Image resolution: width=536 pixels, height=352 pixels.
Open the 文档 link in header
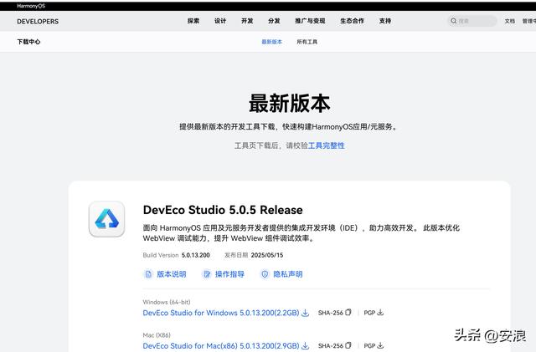[x=510, y=21]
